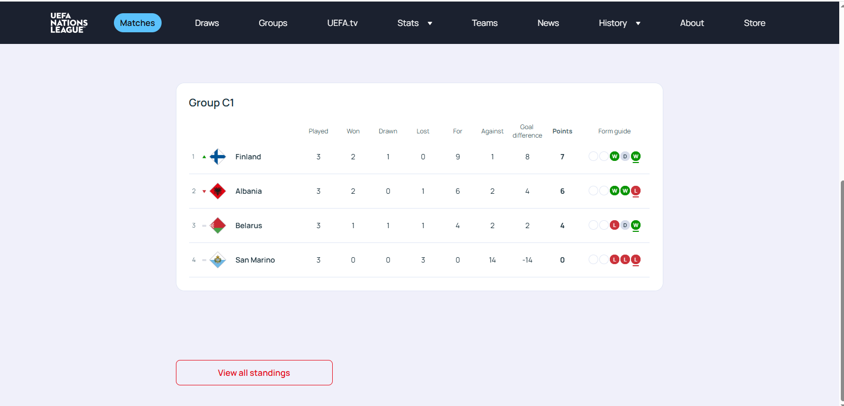This screenshot has height=406, width=844.
Task: Click Belarus's win form badge
Action: (636, 225)
